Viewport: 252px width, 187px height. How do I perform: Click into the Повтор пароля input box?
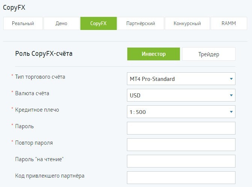[181, 145]
